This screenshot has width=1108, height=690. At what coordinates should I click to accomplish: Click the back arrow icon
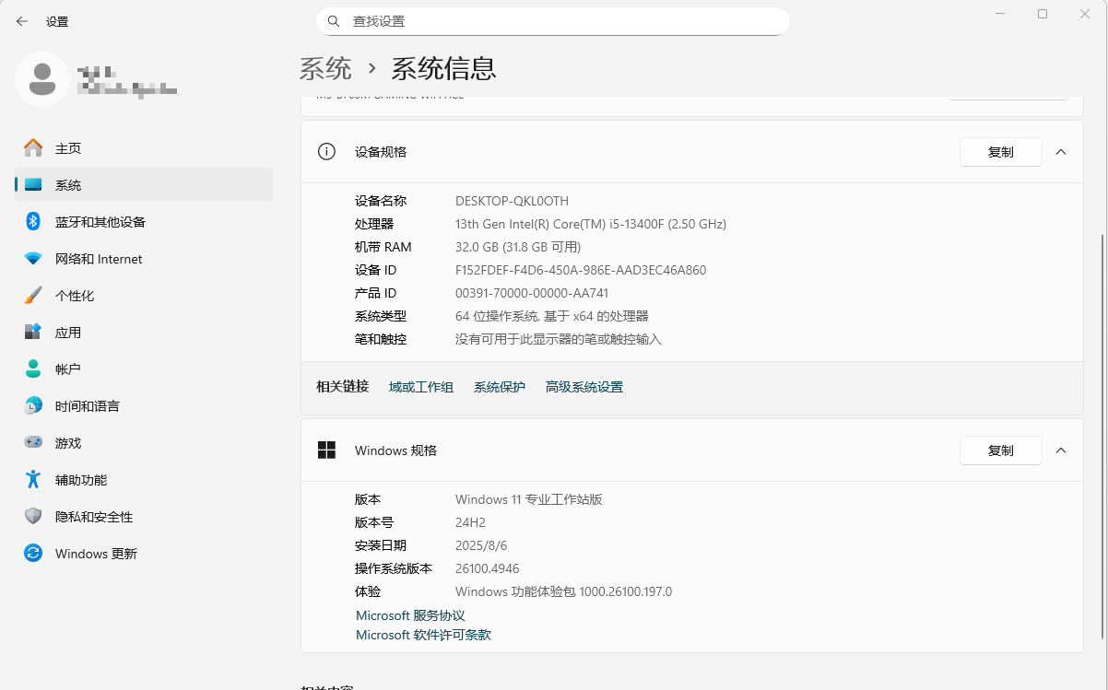point(22,21)
